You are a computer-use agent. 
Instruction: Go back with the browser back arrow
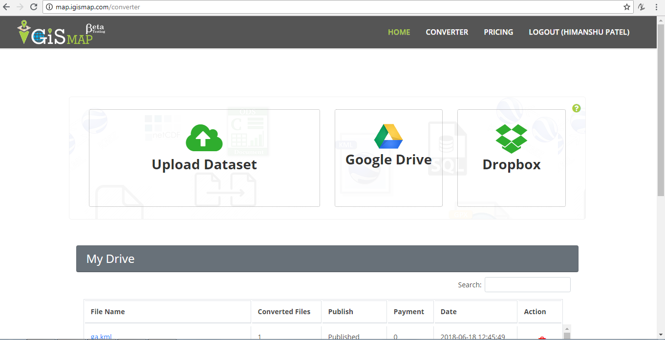point(7,7)
